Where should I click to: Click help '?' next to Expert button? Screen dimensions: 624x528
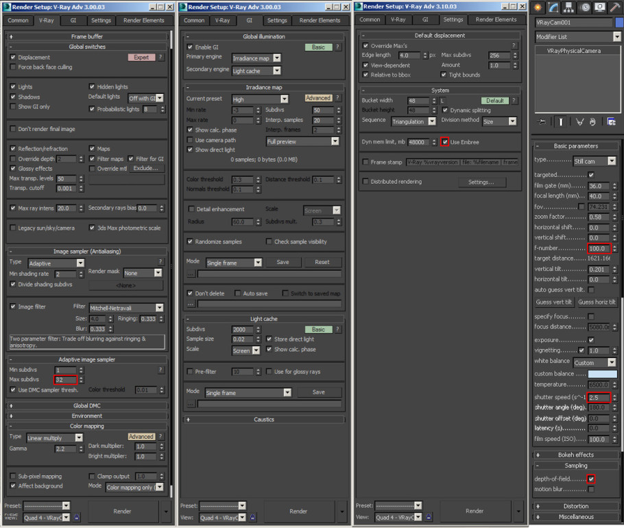coord(160,58)
